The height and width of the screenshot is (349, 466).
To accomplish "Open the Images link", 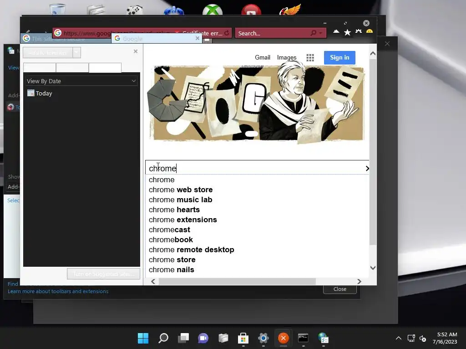I will (x=287, y=57).
